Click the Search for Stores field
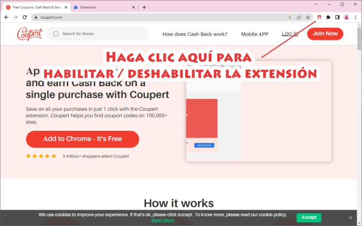Screen dimensions: 362x226 click(x=97, y=34)
